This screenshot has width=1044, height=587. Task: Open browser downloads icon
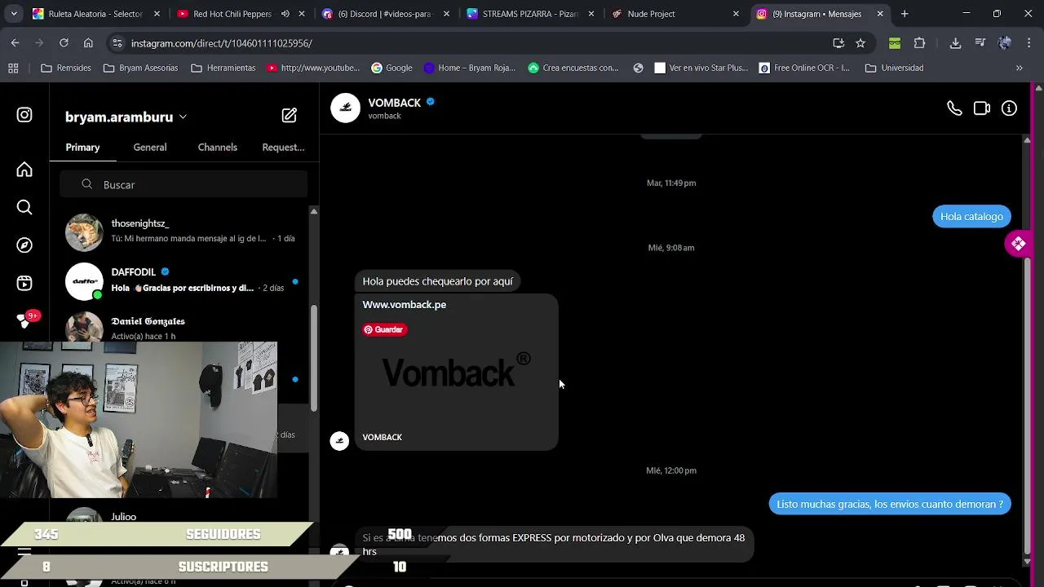(x=955, y=43)
